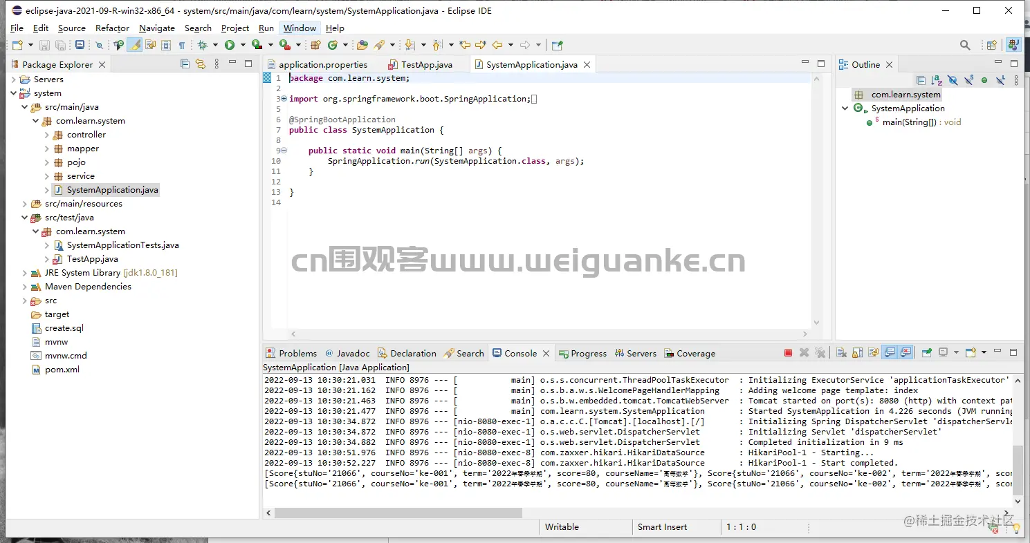
Task: Open Display Selected Console dropdown arrow
Action: [957, 353]
